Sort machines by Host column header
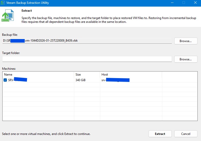This screenshot has height=141, width=201. (x=131, y=75)
